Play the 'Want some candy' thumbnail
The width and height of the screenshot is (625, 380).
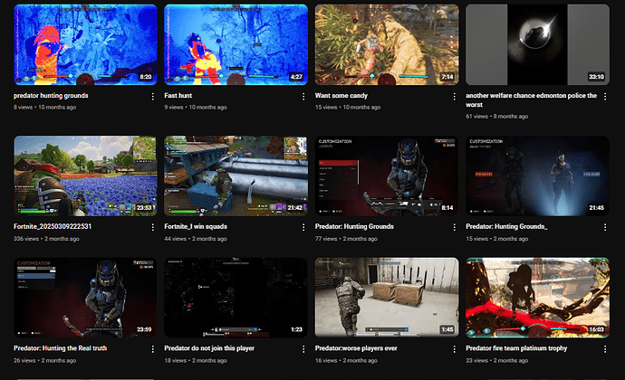tap(387, 44)
